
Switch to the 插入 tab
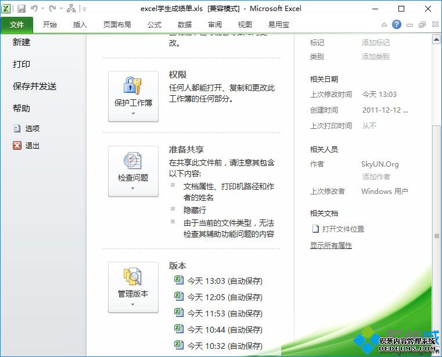pyautogui.click(x=80, y=25)
